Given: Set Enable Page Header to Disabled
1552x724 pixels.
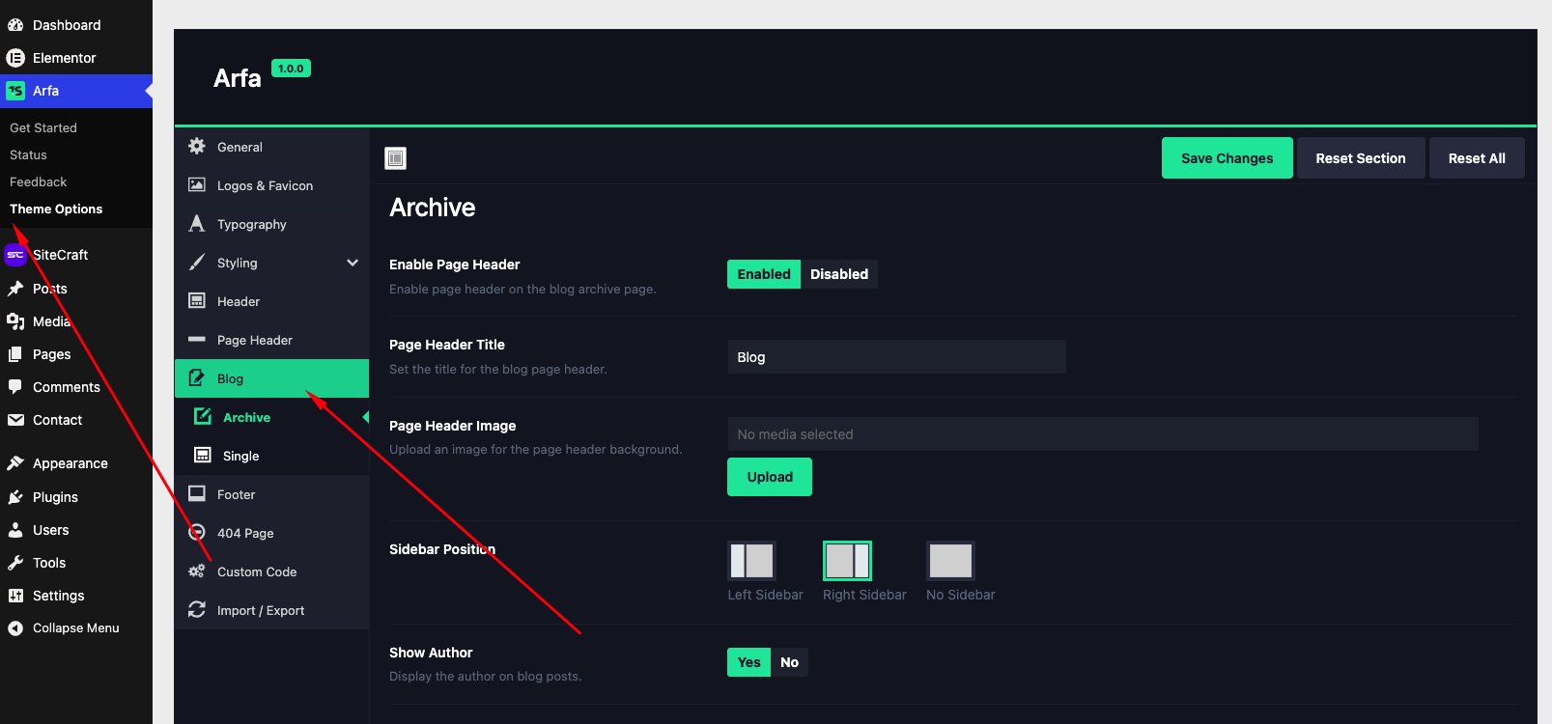Looking at the screenshot, I should pos(839,274).
